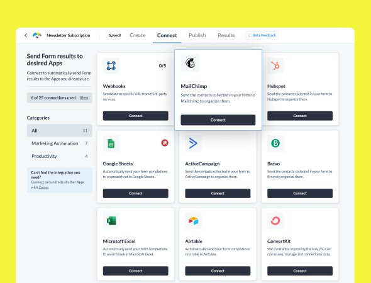Connect the Microsoft Excel integration
This screenshot has width=371, height=283.
click(136, 271)
